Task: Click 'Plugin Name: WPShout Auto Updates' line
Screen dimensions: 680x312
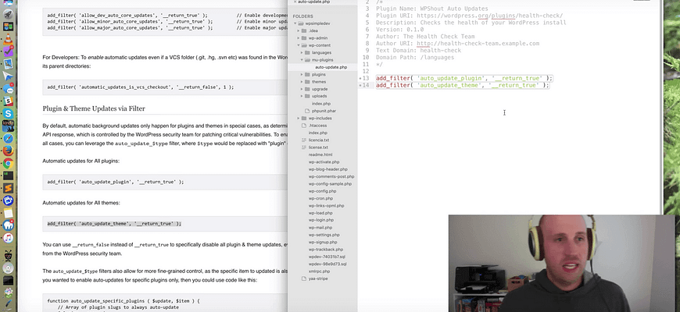Action: pos(432,9)
